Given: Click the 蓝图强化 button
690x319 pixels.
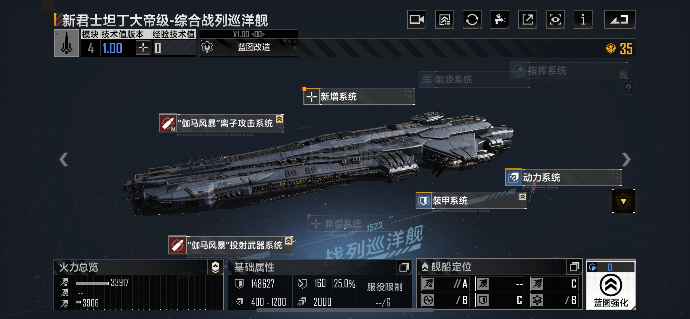Looking at the screenshot, I should click(611, 285).
